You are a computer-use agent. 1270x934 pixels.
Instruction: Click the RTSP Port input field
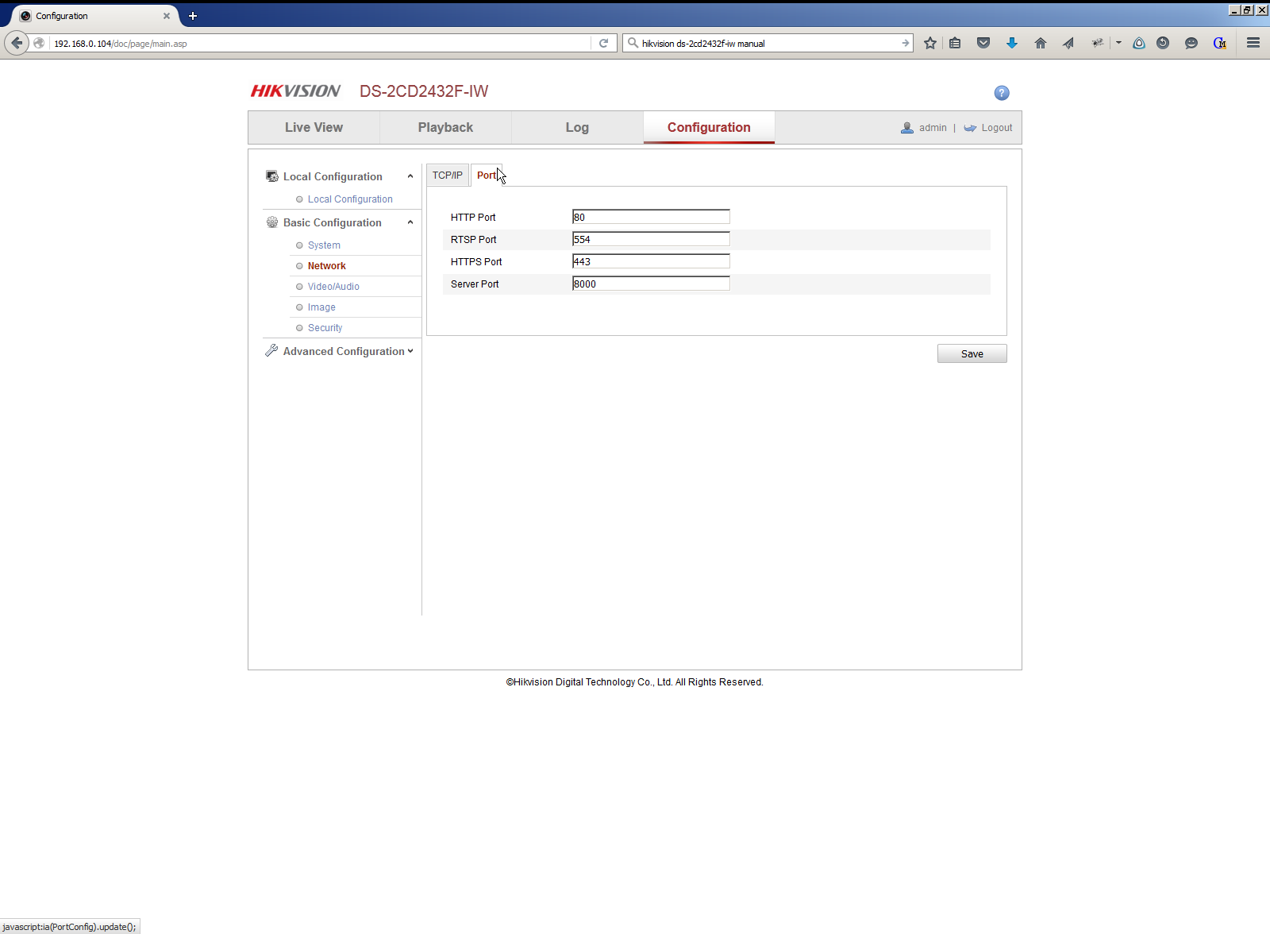[x=651, y=239]
